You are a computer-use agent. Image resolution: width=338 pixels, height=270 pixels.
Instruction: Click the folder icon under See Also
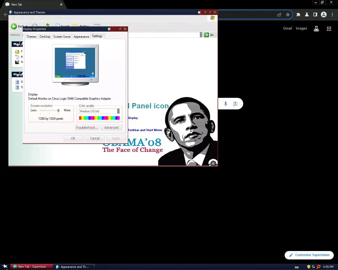pos(17,52)
